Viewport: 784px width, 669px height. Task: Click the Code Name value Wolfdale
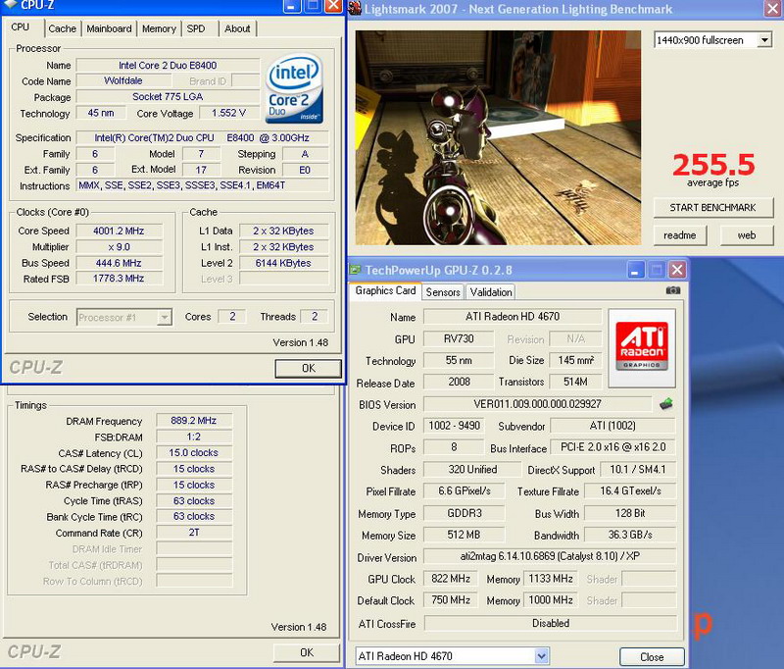tap(123, 80)
